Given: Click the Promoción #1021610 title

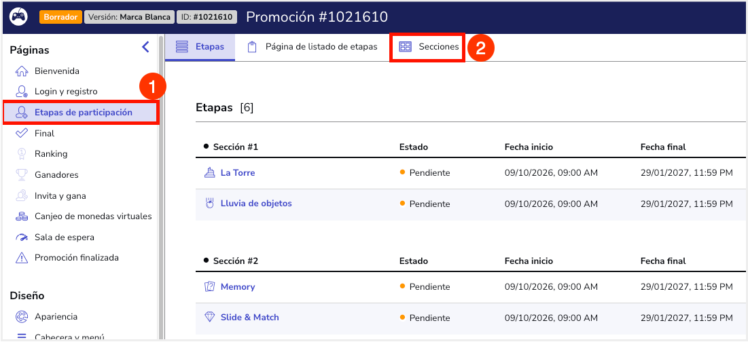Looking at the screenshot, I should (317, 17).
